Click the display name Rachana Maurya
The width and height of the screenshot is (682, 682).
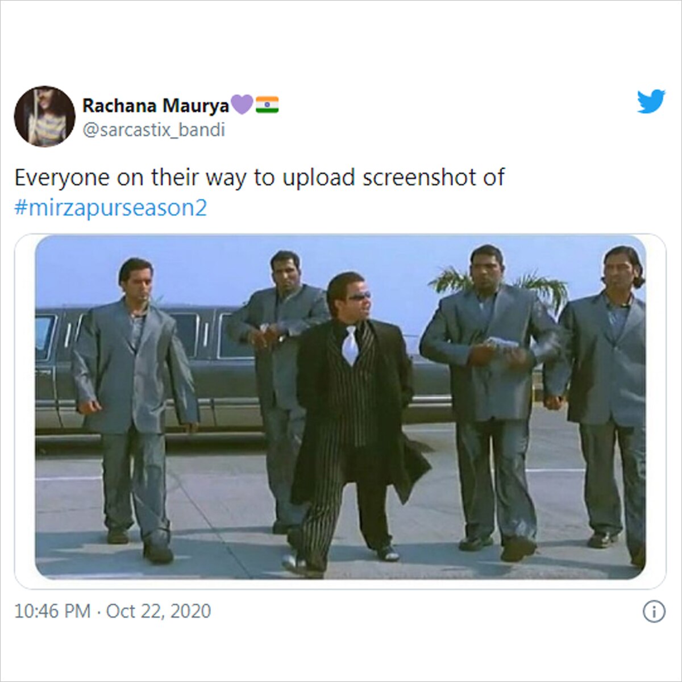tap(155, 105)
